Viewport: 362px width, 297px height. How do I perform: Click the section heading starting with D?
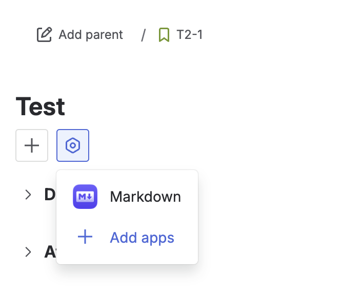(49, 195)
